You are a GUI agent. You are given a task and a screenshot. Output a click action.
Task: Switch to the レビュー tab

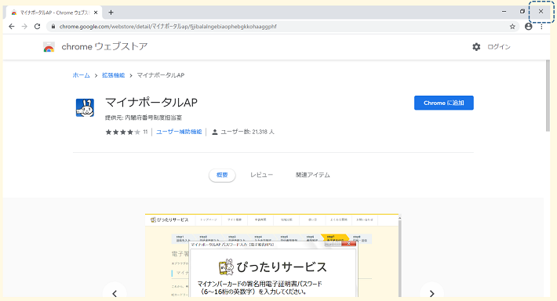click(x=261, y=175)
